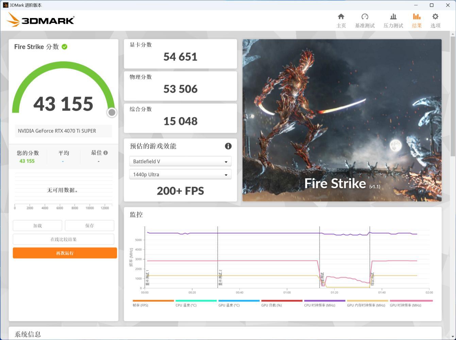Viewport: 456px width, 340px height.
Task: Select the 结果 results tab
Action: pos(417,21)
